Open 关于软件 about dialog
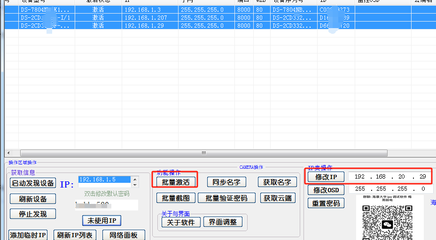Image resolution: width=436 pixels, height=240 pixels. pos(181,222)
